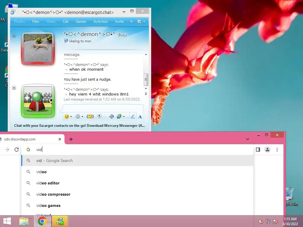
Task: Expand the emoticon dropdown arrow
Action: (x=71, y=116)
